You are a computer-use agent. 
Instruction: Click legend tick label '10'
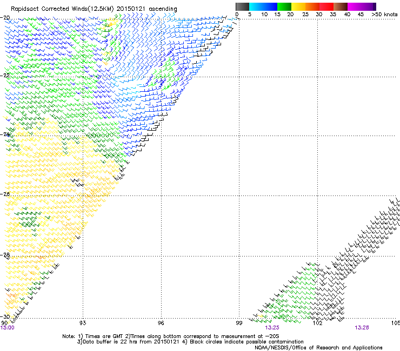[x=264, y=15]
